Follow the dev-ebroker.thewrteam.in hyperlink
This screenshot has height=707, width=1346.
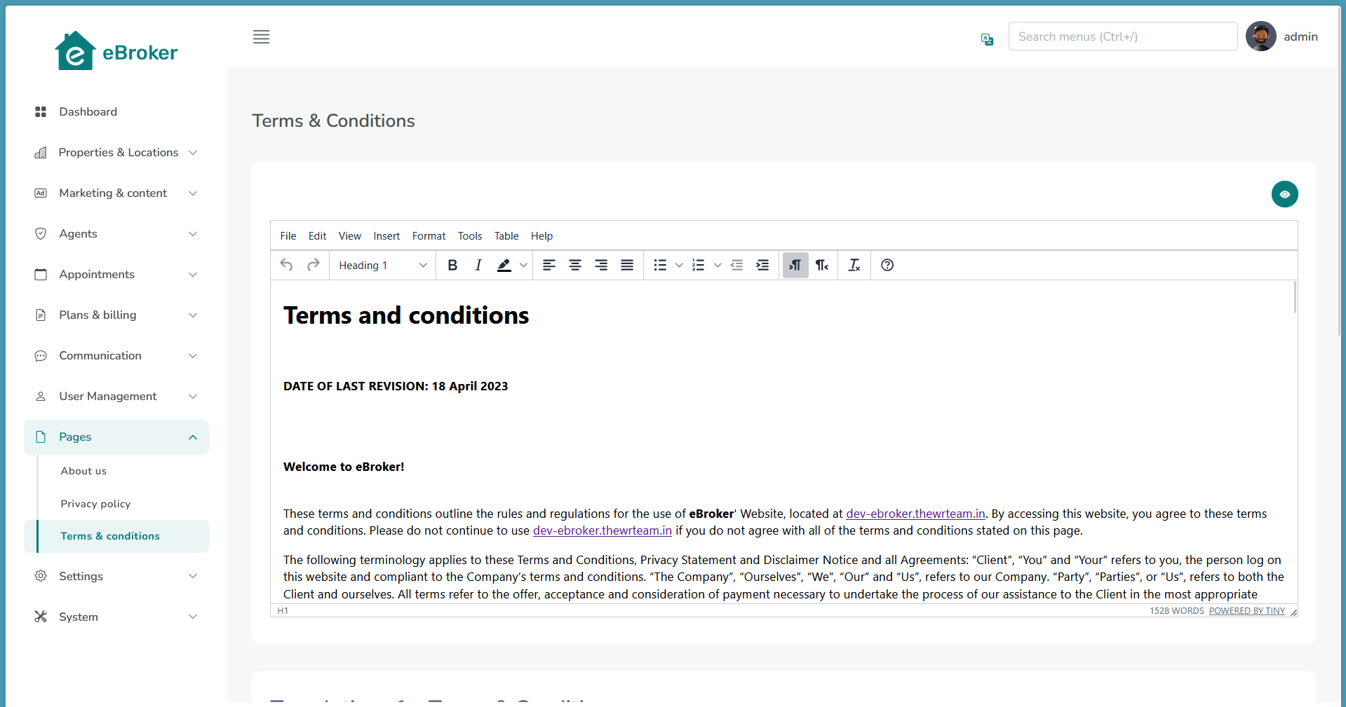point(914,513)
